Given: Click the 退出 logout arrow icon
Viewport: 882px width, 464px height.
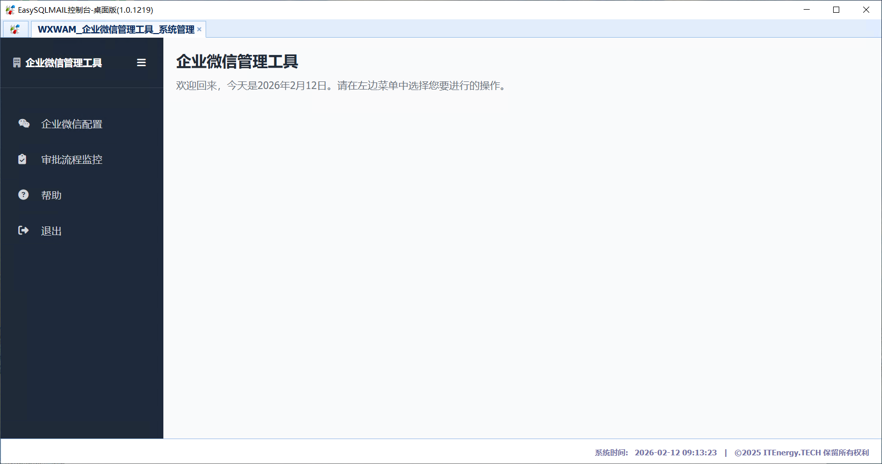Looking at the screenshot, I should tap(23, 230).
